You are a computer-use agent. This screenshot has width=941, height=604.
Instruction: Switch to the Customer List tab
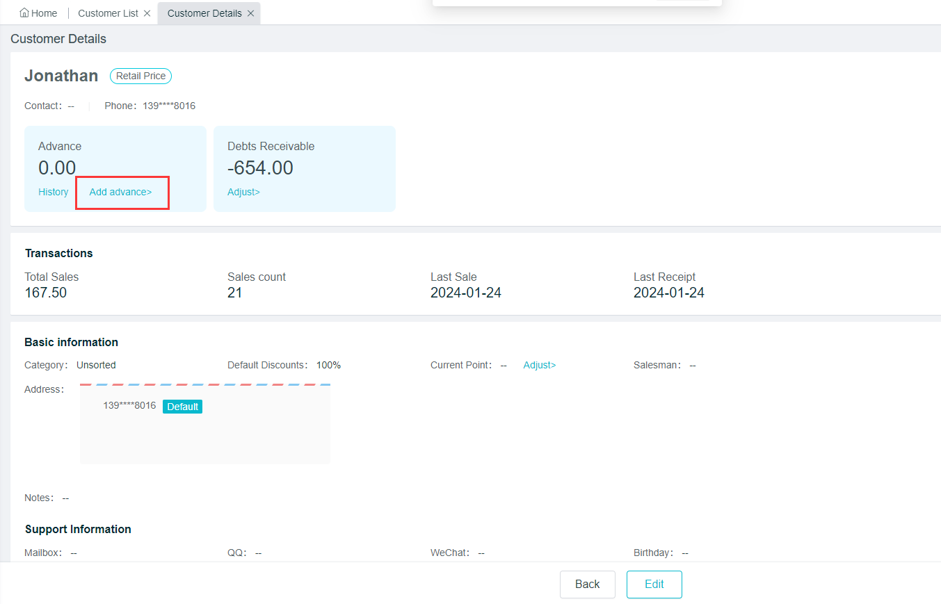pyautogui.click(x=108, y=13)
